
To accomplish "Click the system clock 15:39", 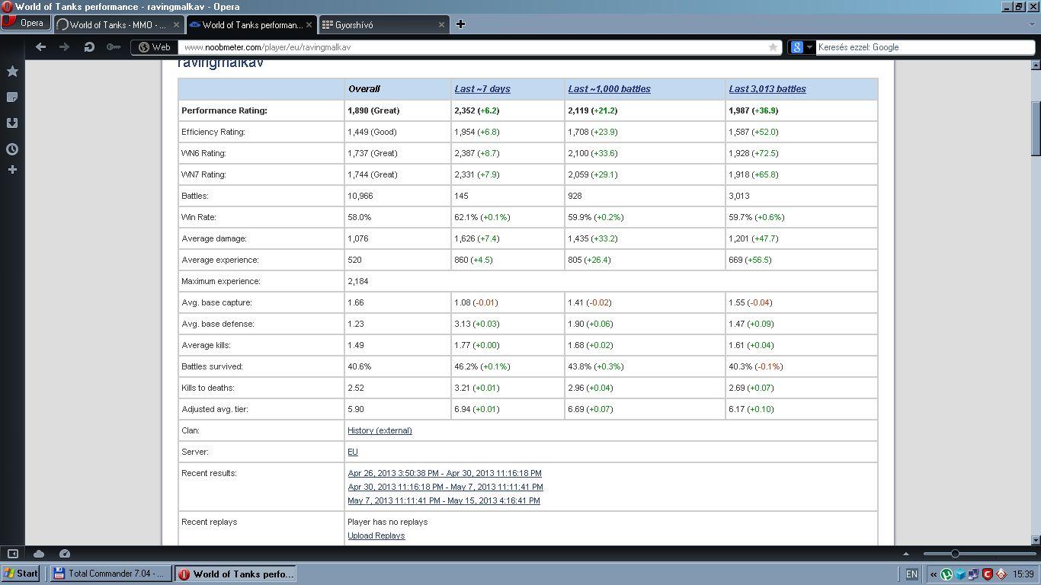I will 1023,574.
